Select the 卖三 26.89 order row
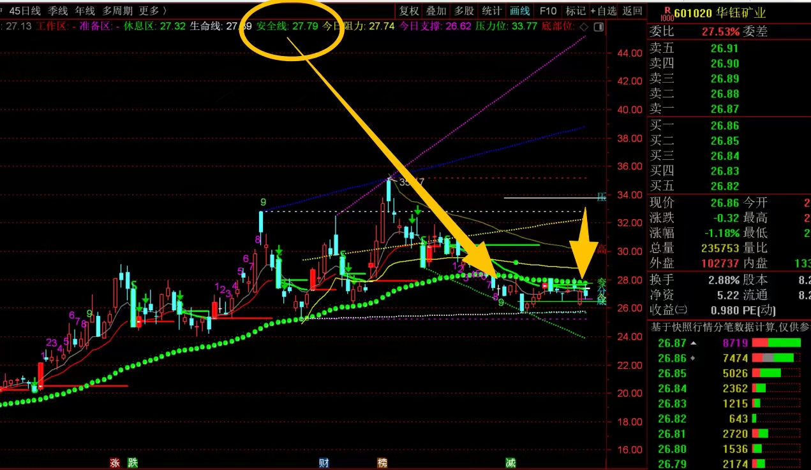811x470 pixels. pyautogui.click(x=729, y=79)
